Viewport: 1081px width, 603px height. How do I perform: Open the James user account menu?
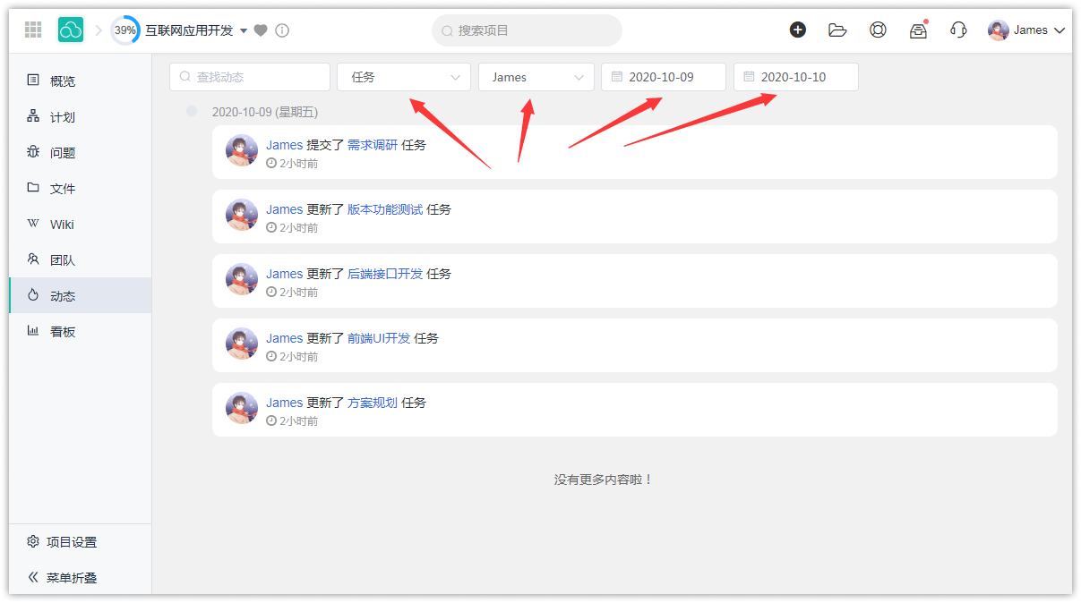coord(1026,30)
